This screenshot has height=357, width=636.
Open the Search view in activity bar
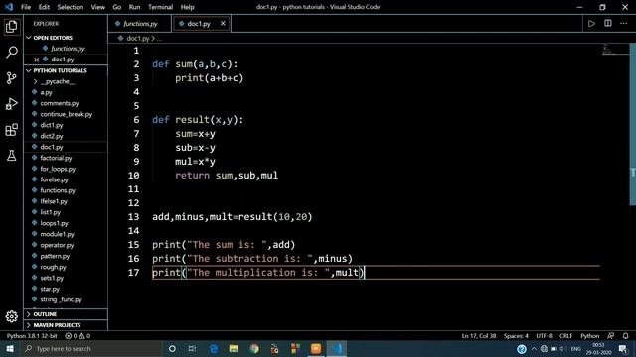point(11,52)
